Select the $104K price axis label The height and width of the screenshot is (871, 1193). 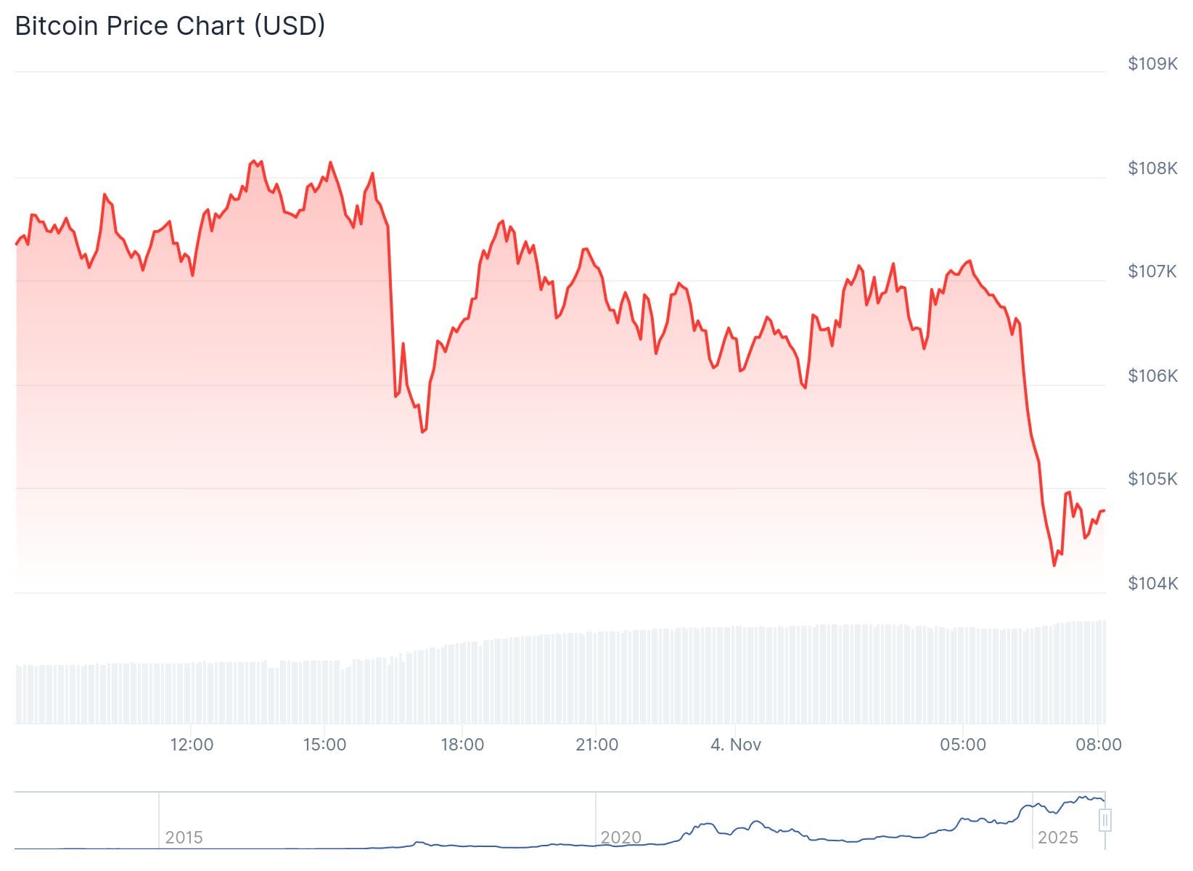coord(1152,583)
